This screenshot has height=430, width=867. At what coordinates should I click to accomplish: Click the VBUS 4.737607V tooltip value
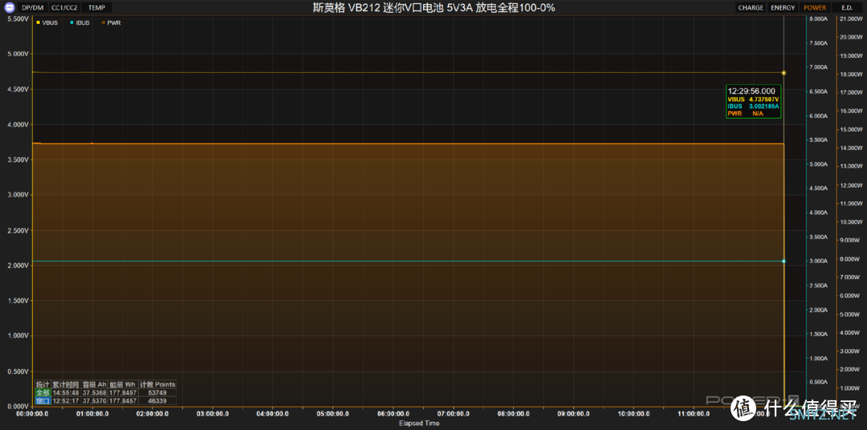pyautogui.click(x=752, y=99)
